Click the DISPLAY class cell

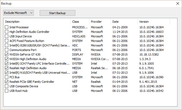click(78, 54)
